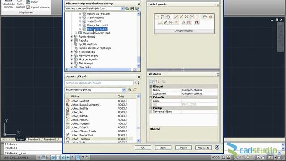Click the Nápověda button

pyautogui.click(x=204, y=148)
